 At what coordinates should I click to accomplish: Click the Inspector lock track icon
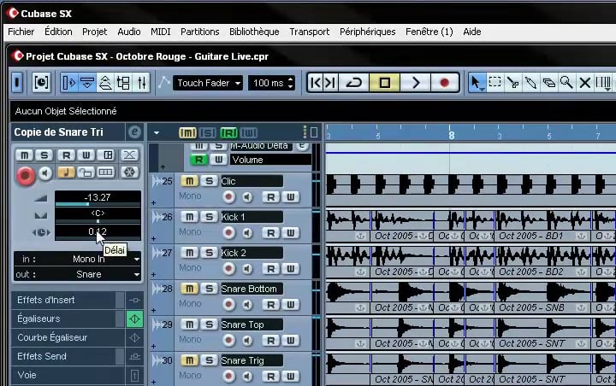86,172
